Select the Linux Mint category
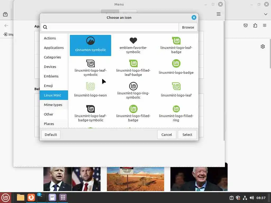 pos(54,95)
